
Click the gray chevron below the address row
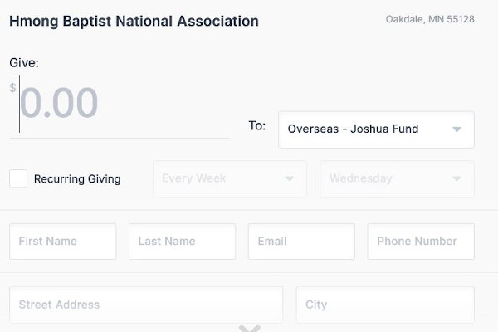[250, 328]
